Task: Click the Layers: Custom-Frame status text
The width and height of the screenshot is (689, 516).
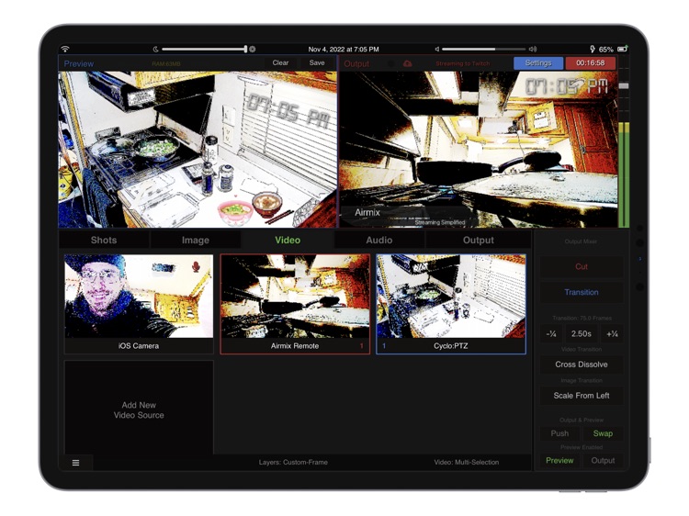Action: 293,463
